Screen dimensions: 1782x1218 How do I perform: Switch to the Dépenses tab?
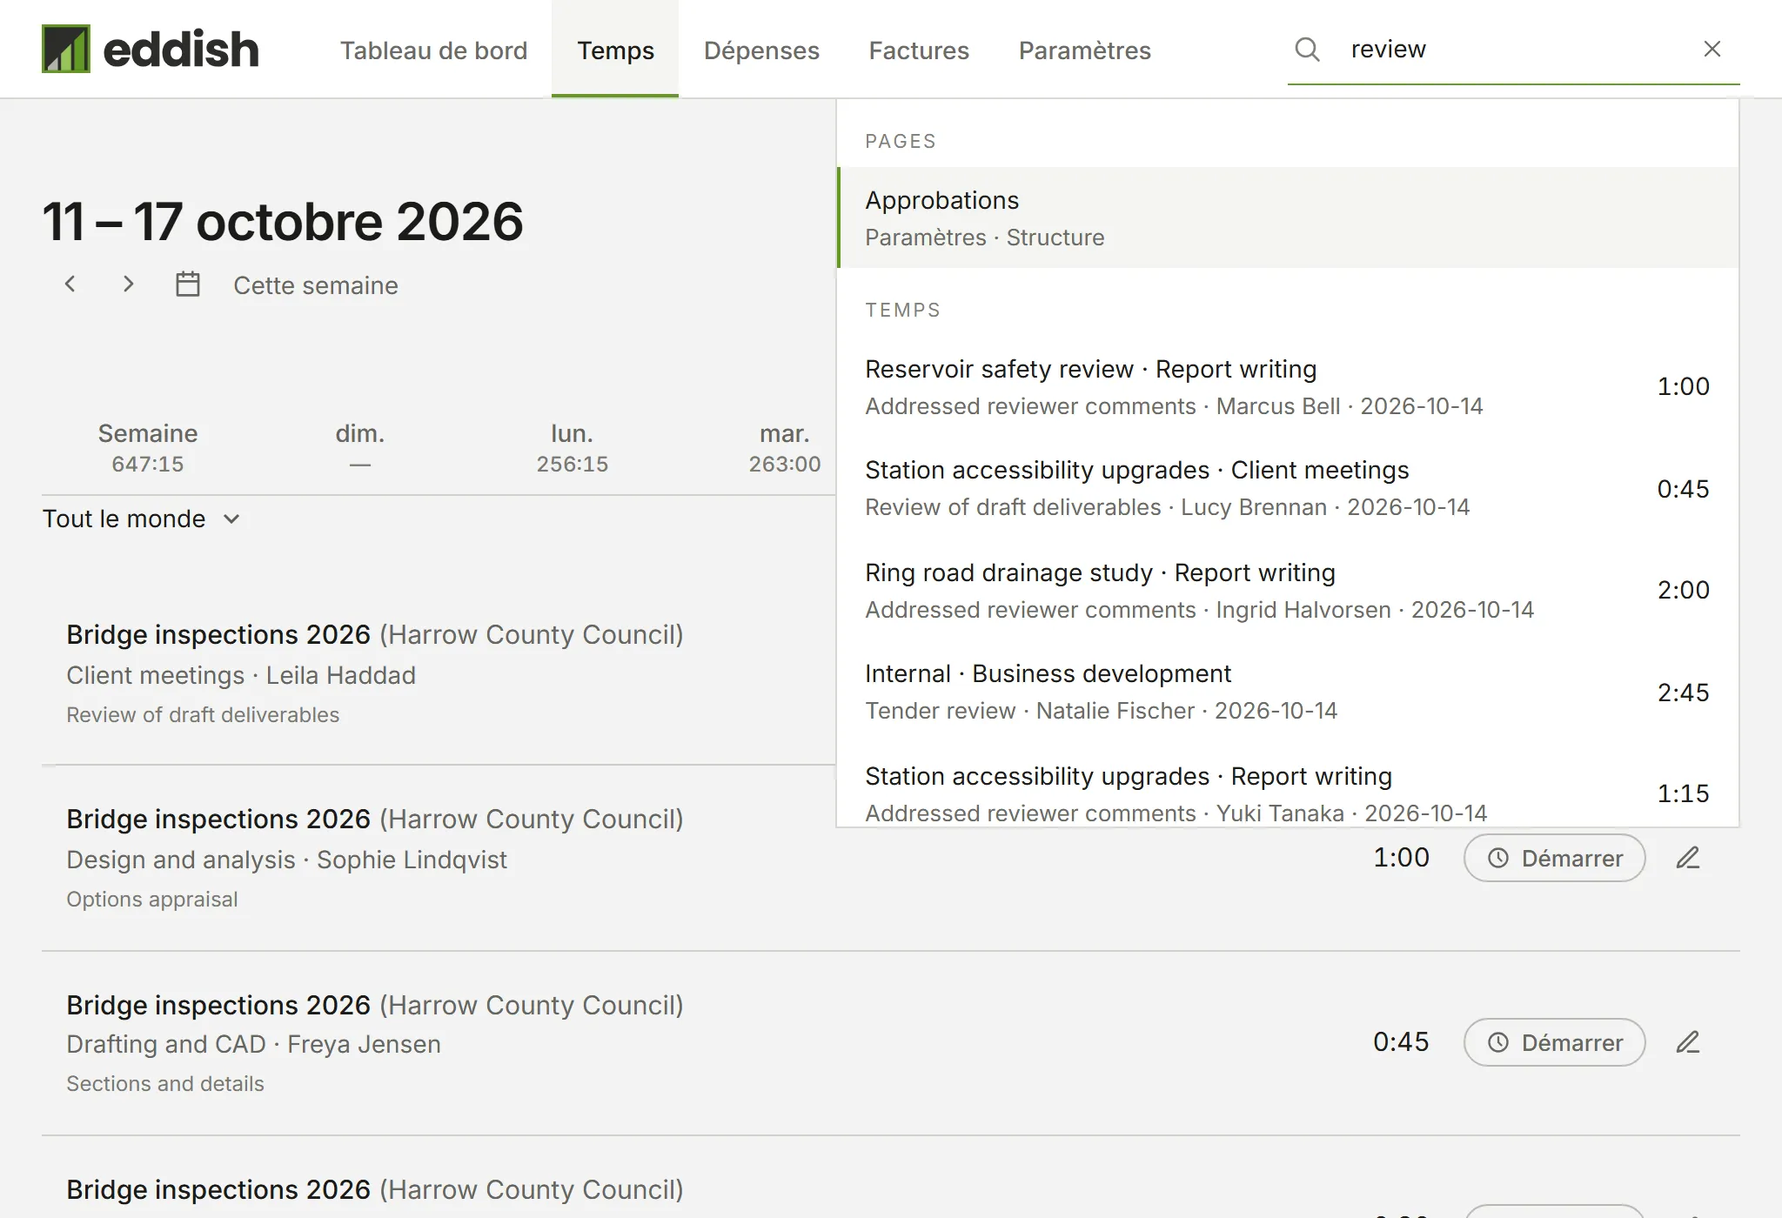coord(761,50)
